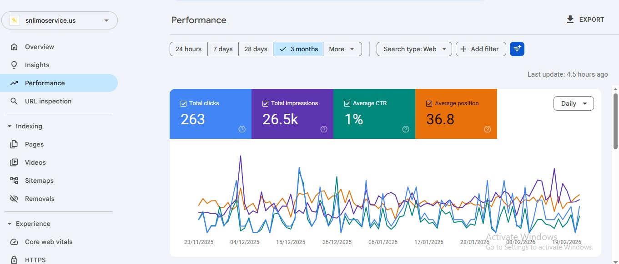Switch to the 7 days range
This screenshot has width=619, height=264.
pos(223,49)
